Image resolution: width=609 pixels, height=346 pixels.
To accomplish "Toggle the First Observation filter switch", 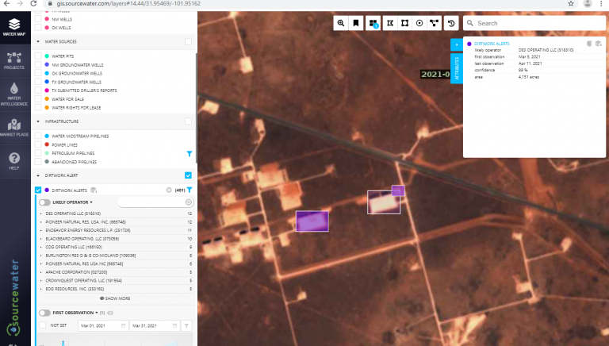I will point(44,313).
